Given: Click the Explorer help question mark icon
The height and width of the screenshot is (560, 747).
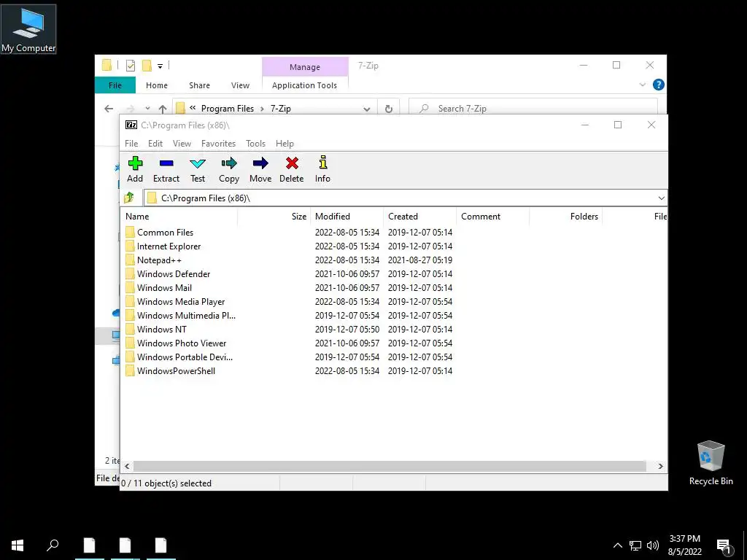Looking at the screenshot, I should point(659,85).
